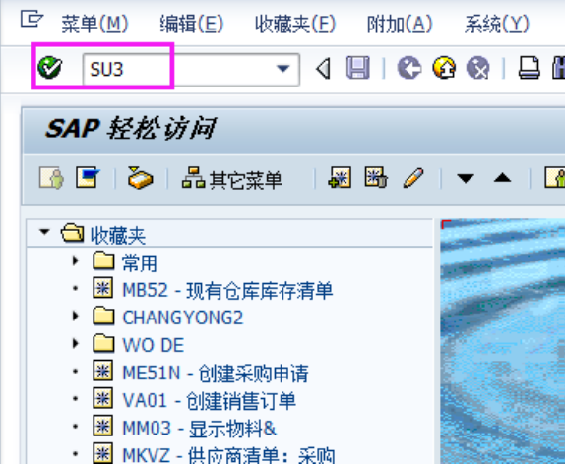Viewport: 565px width, 464px height.
Task: Click the red Cancel icon
Action: (477, 67)
